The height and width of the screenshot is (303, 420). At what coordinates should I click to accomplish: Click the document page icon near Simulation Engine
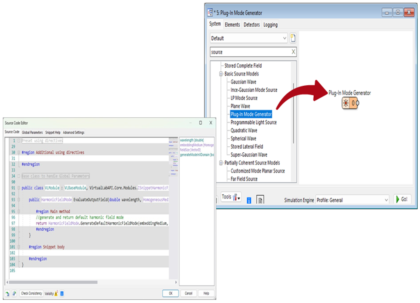(260, 200)
